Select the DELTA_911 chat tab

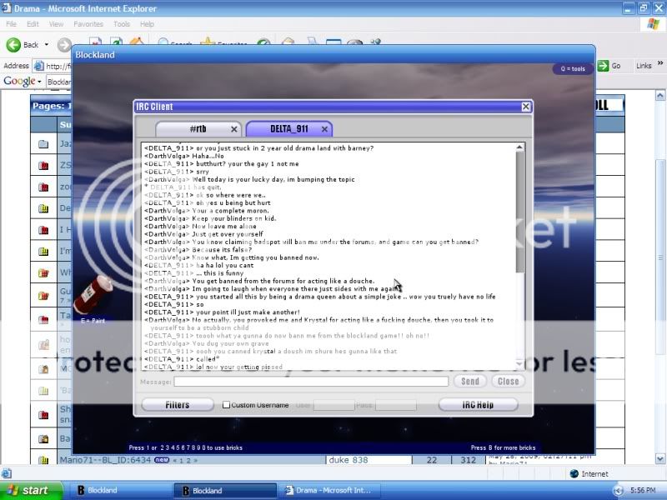pyautogui.click(x=289, y=129)
